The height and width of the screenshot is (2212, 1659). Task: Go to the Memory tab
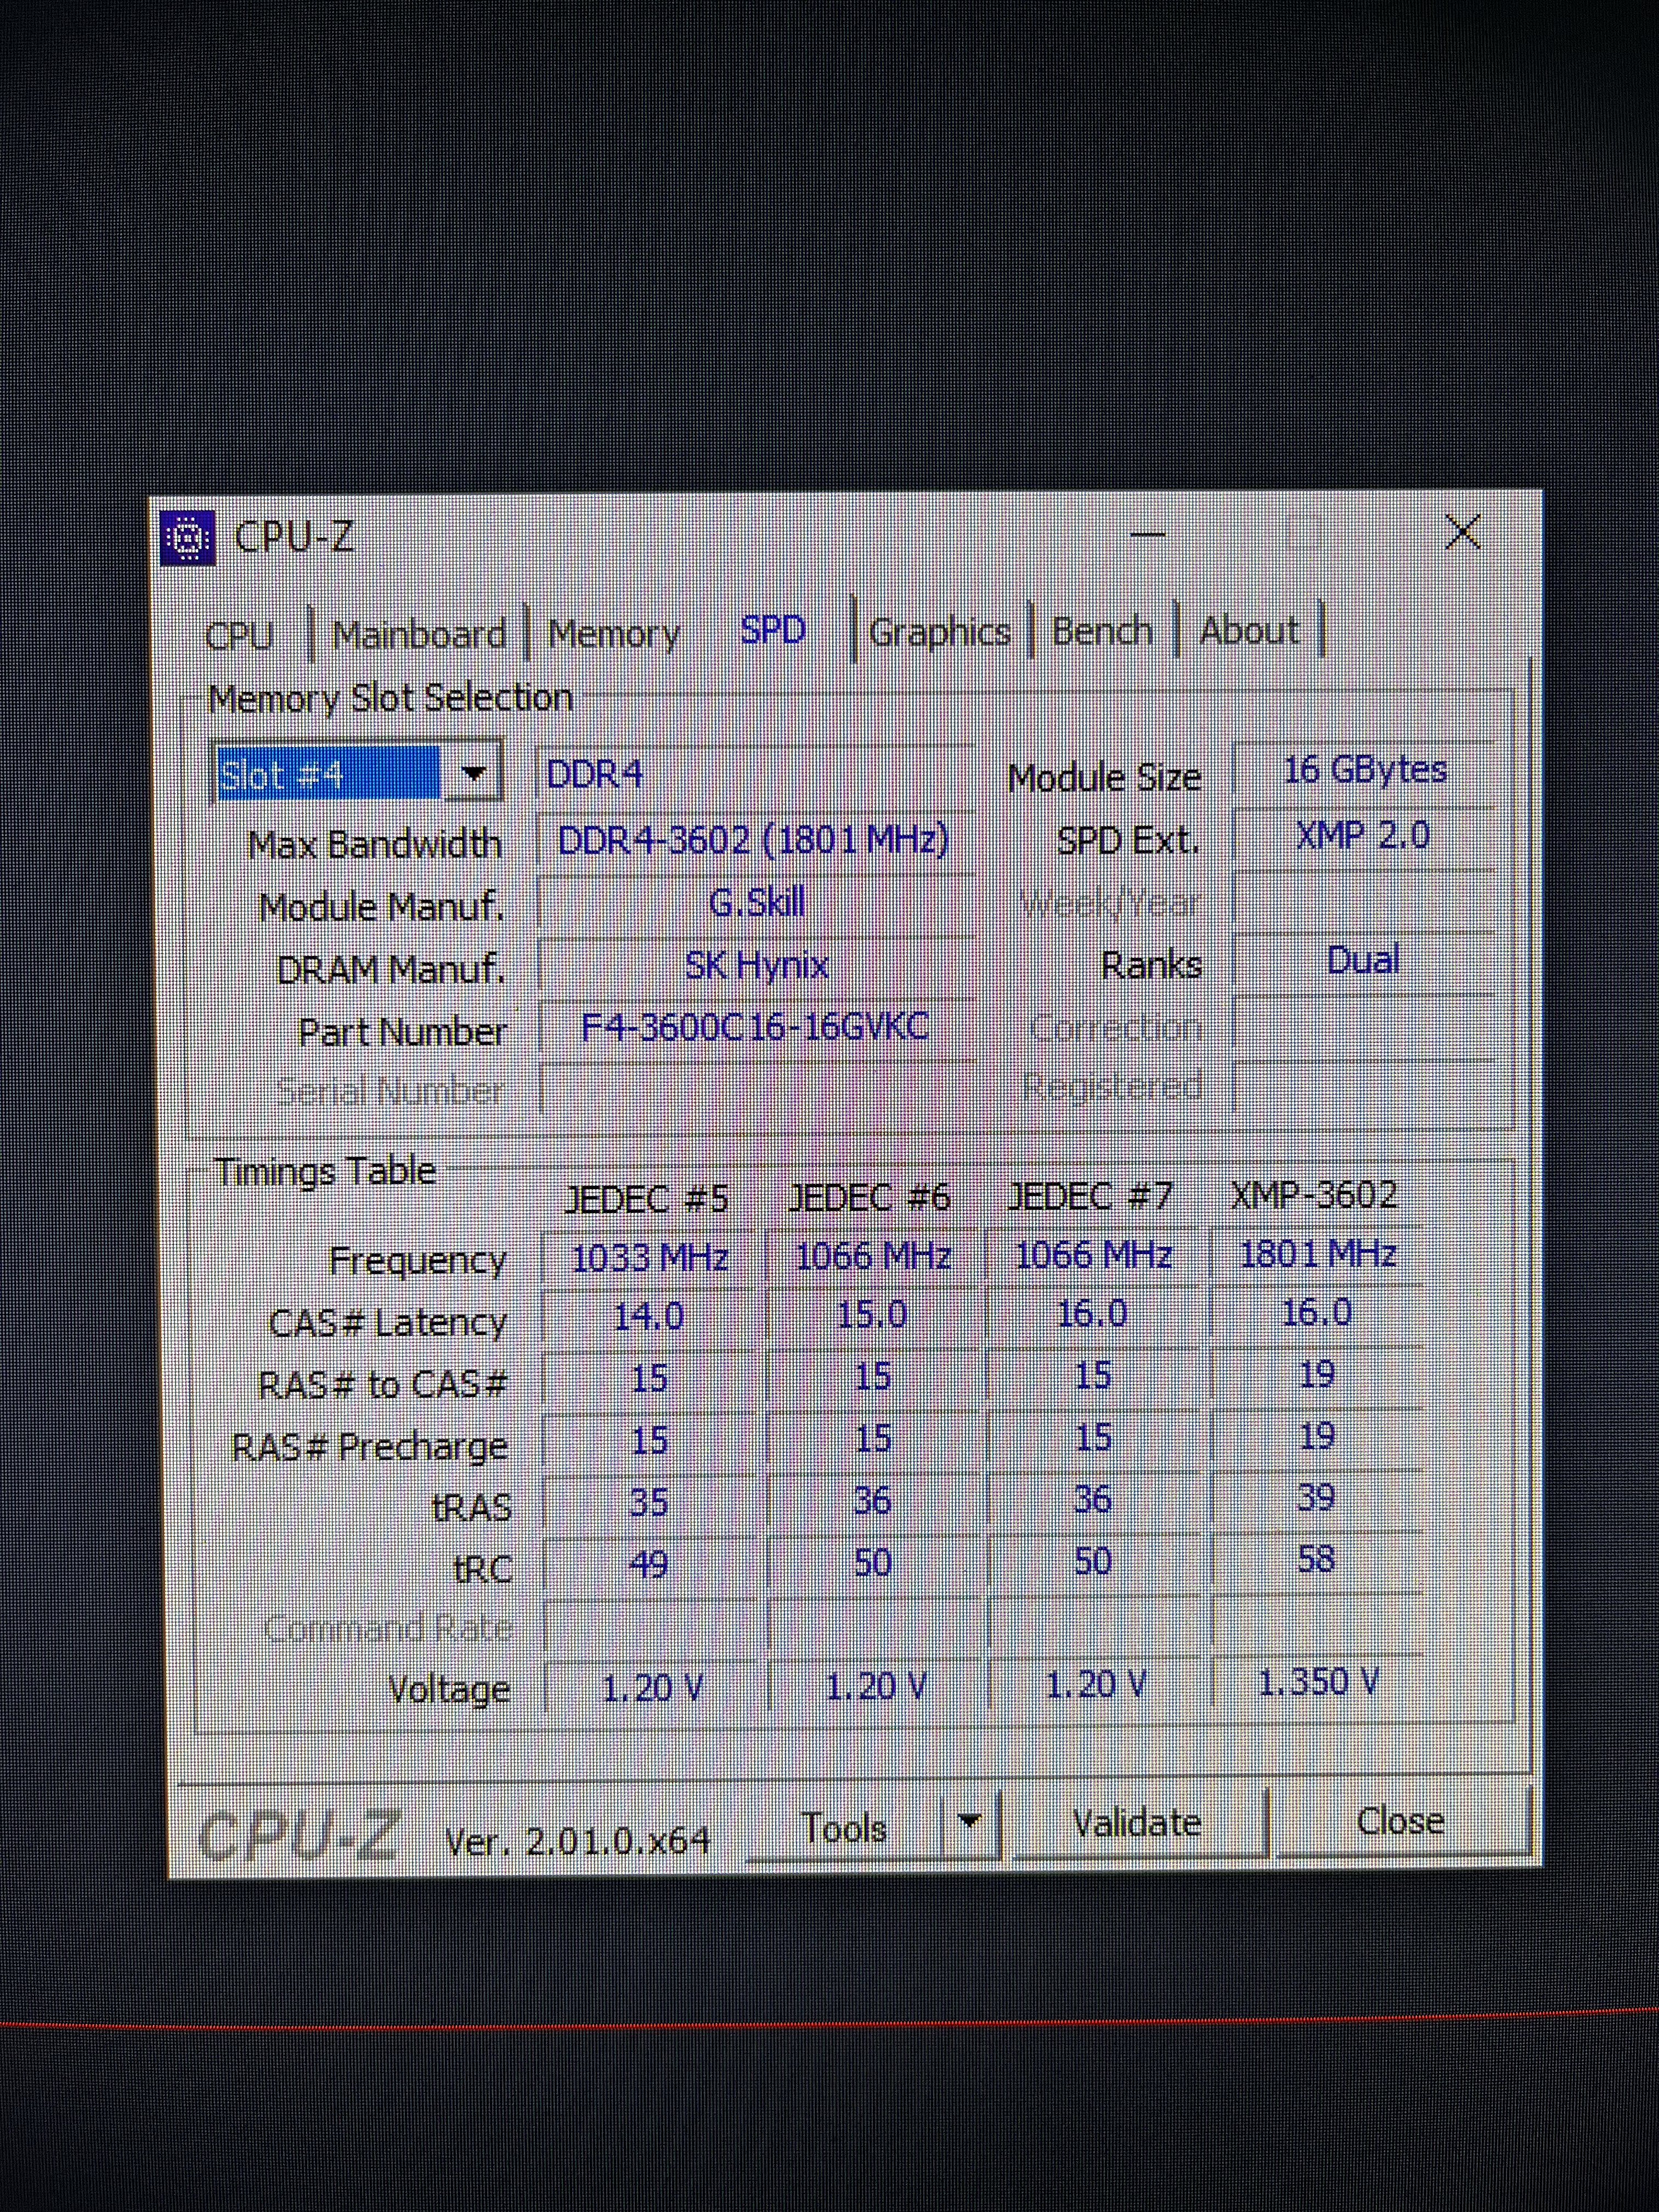613,634
